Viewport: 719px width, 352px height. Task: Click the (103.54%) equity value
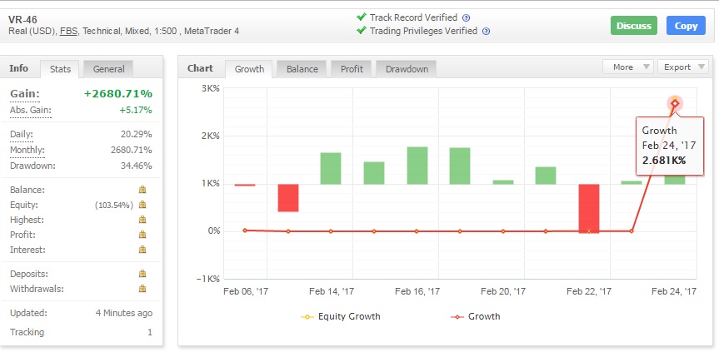[114, 205]
